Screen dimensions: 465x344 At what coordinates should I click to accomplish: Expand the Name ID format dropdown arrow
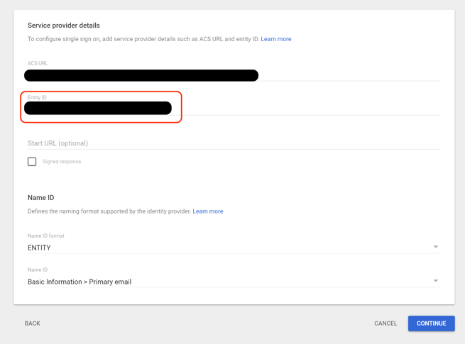435,247
